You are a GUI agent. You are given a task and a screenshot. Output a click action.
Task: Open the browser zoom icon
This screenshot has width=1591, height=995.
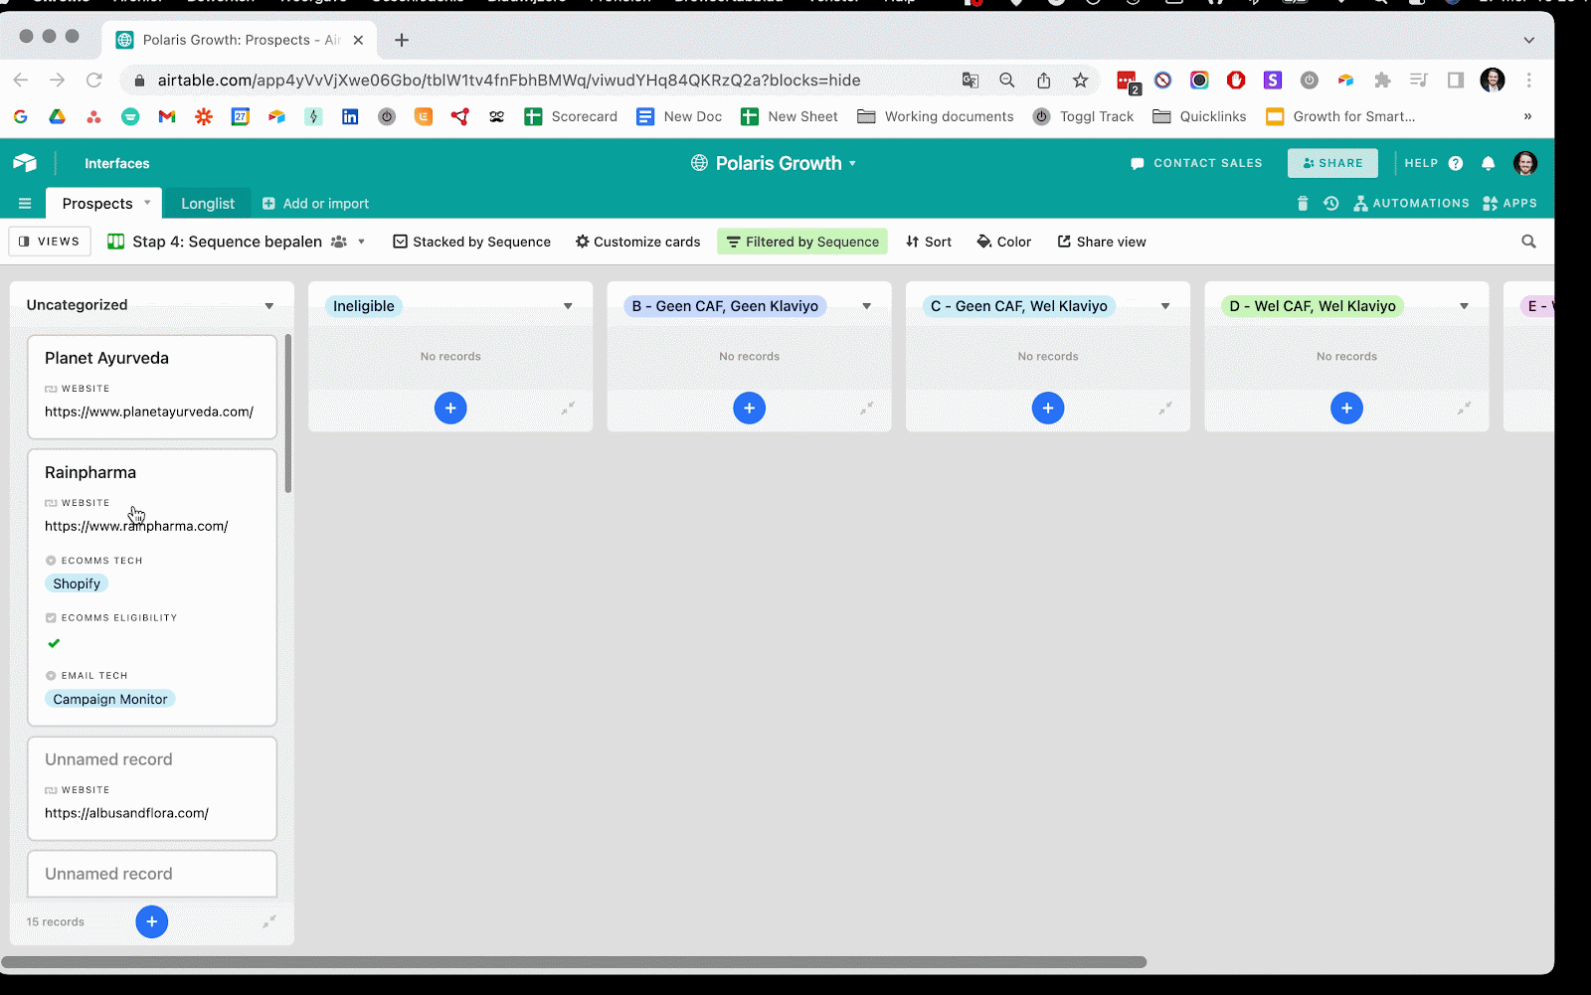(x=1006, y=81)
